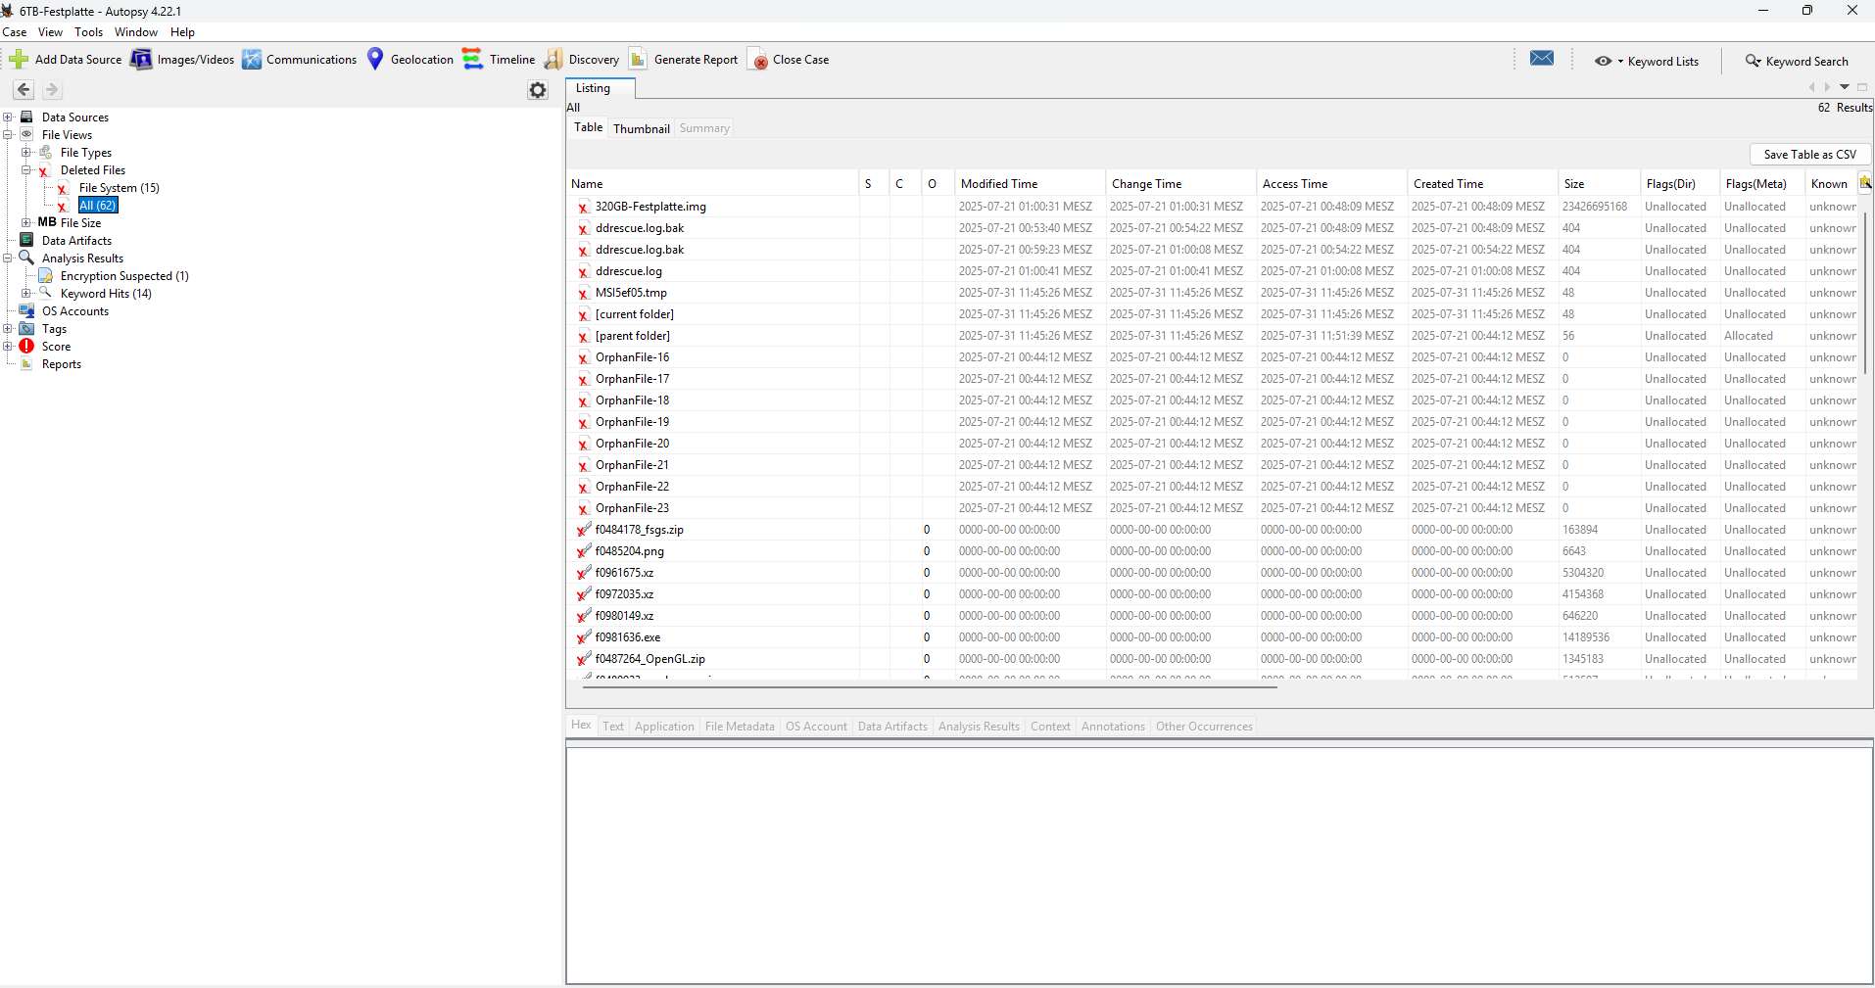Open the OS Accounts node
1875x988 pixels.
[75, 311]
